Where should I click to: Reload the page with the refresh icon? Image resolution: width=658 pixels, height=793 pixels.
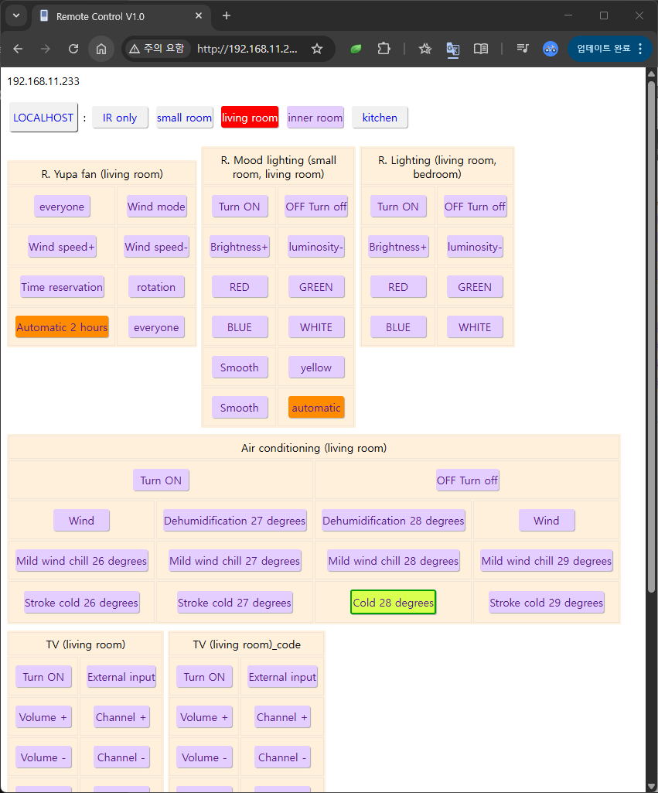[73, 49]
